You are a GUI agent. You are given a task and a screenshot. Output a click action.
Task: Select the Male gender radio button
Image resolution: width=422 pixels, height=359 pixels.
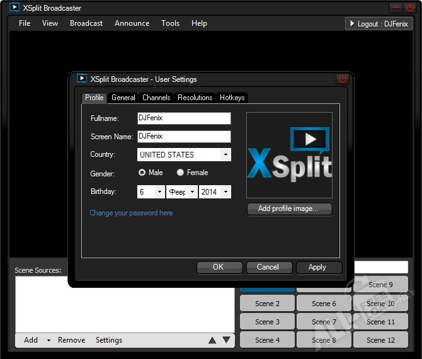pyautogui.click(x=142, y=173)
